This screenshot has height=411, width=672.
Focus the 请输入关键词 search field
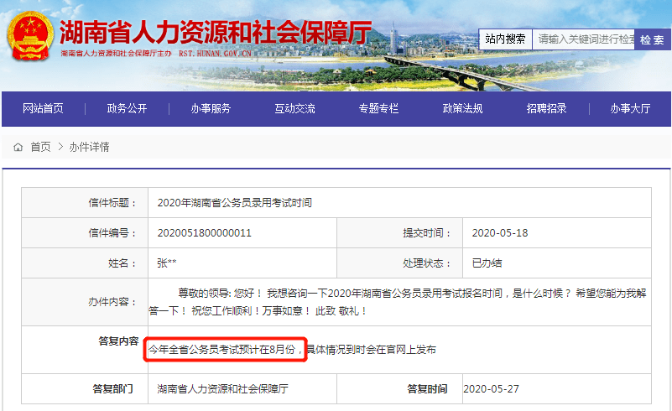584,39
